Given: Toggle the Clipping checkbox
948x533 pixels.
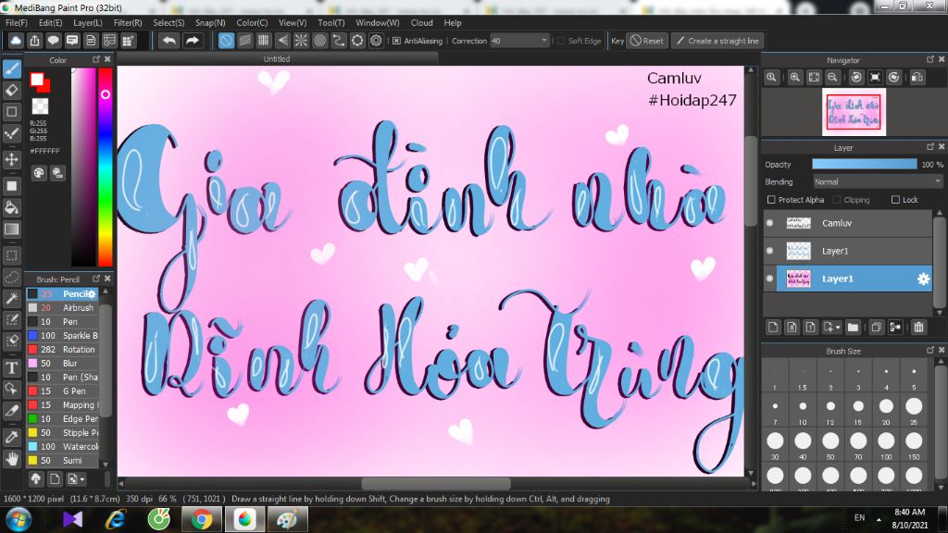Looking at the screenshot, I should [x=837, y=200].
